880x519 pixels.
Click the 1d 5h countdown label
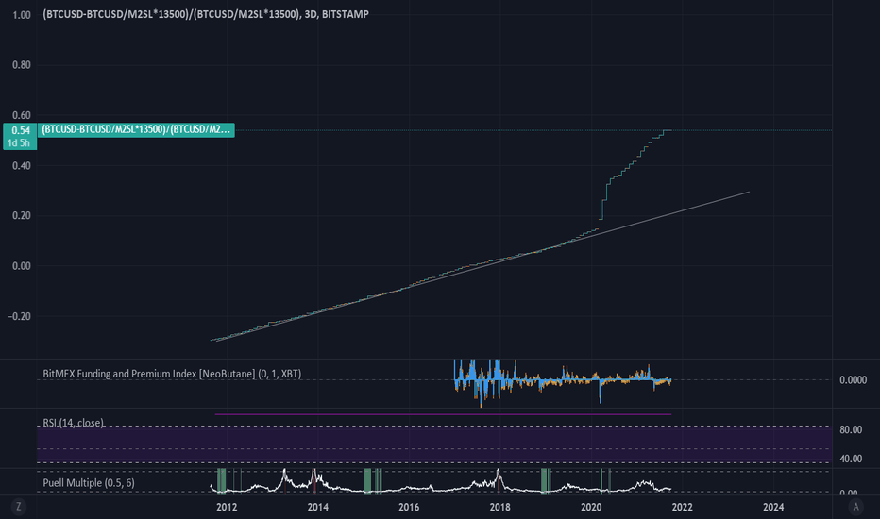tap(19, 143)
